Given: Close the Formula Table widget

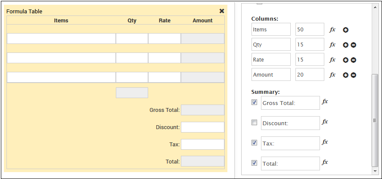Looking at the screenshot, I should pyautogui.click(x=222, y=11).
